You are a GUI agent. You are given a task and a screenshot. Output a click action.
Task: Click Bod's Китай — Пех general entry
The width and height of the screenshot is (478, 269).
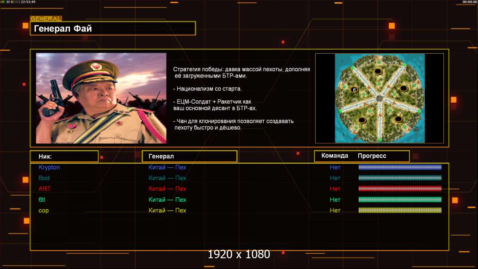(167, 178)
